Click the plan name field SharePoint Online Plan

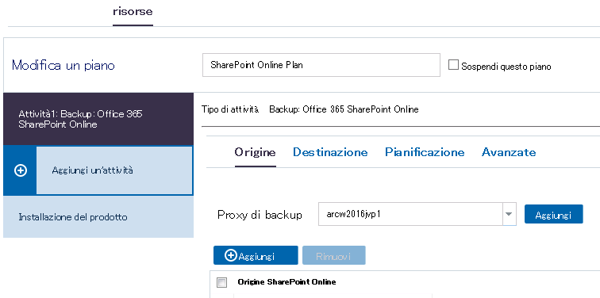coord(321,65)
